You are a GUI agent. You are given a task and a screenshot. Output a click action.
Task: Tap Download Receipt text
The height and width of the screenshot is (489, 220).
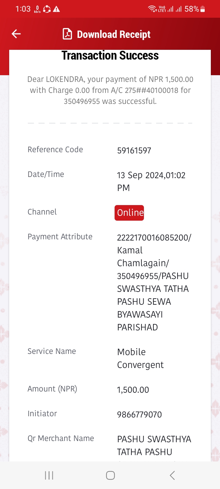[114, 34]
